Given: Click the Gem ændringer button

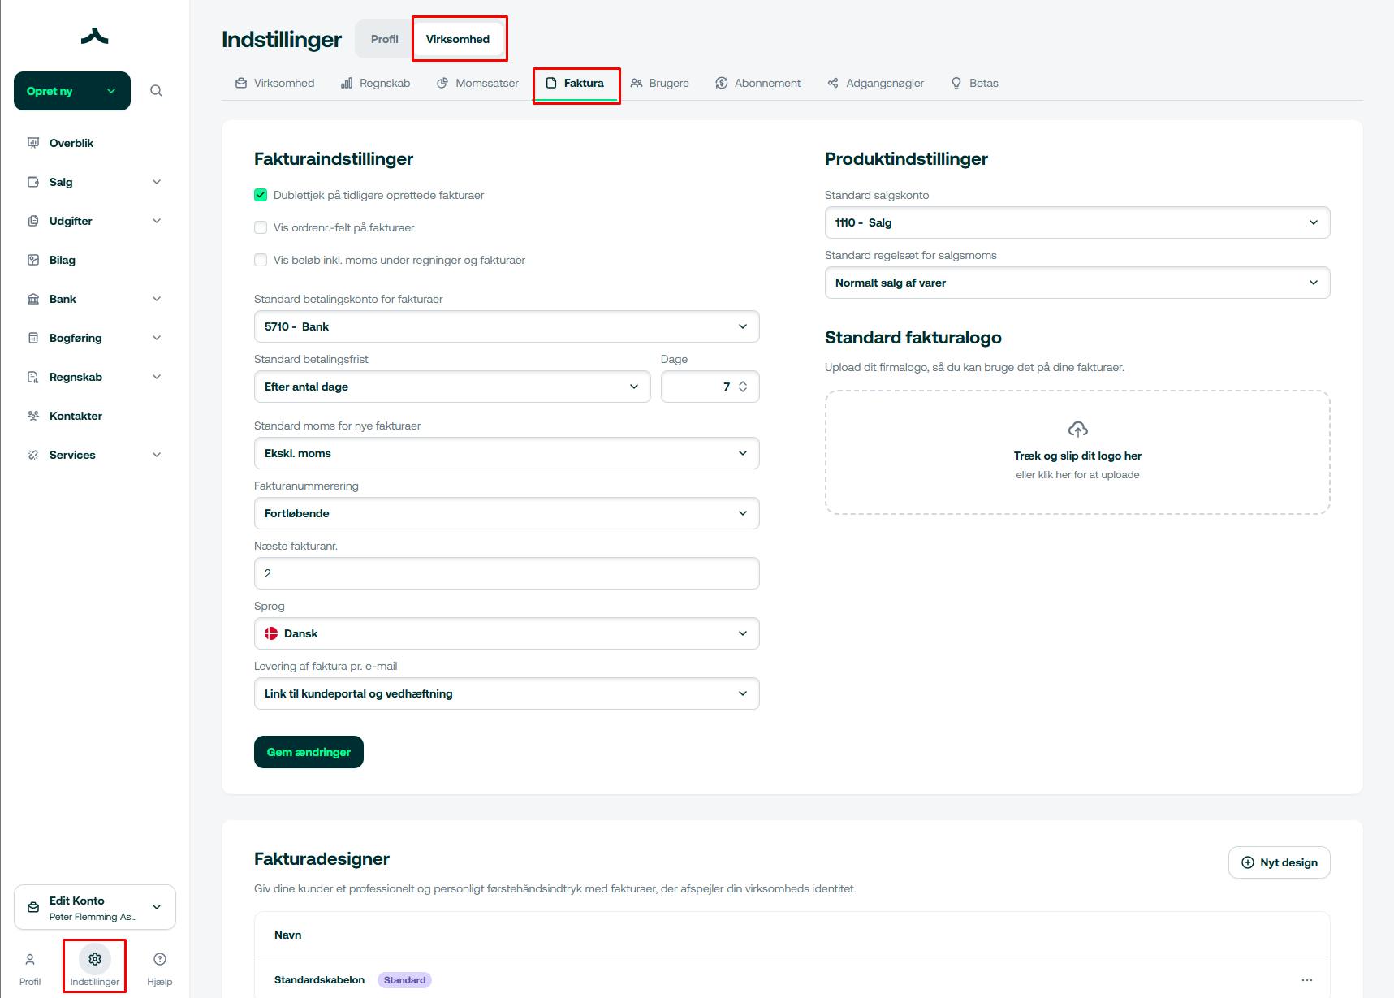Looking at the screenshot, I should coord(309,752).
